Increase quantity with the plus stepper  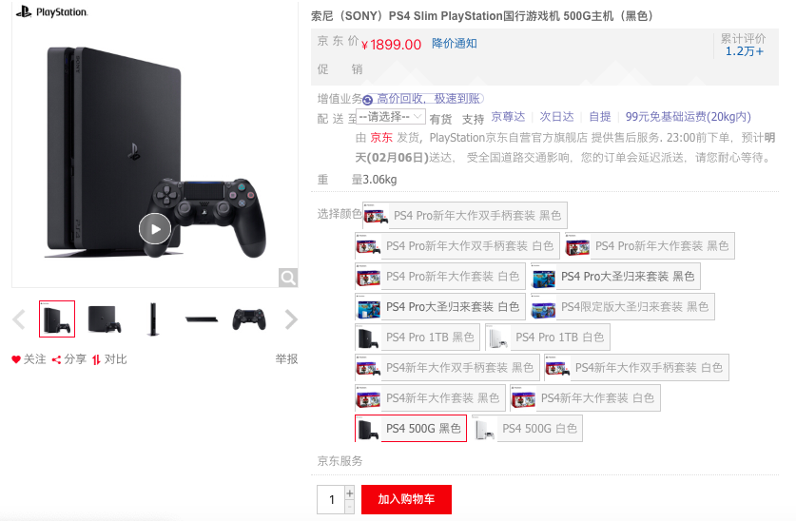[x=350, y=492]
